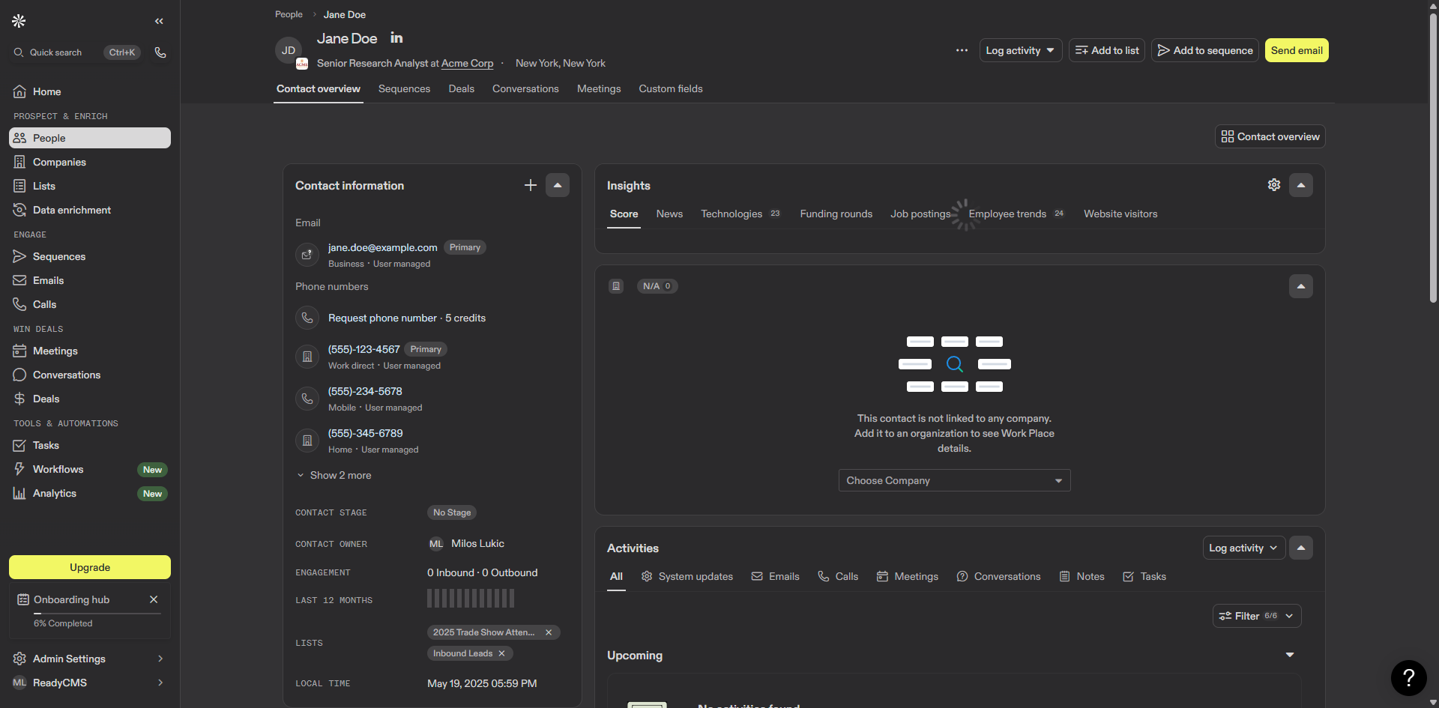Click the app logo icon
The width and height of the screenshot is (1439, 708).
click(x=19, y=21)
